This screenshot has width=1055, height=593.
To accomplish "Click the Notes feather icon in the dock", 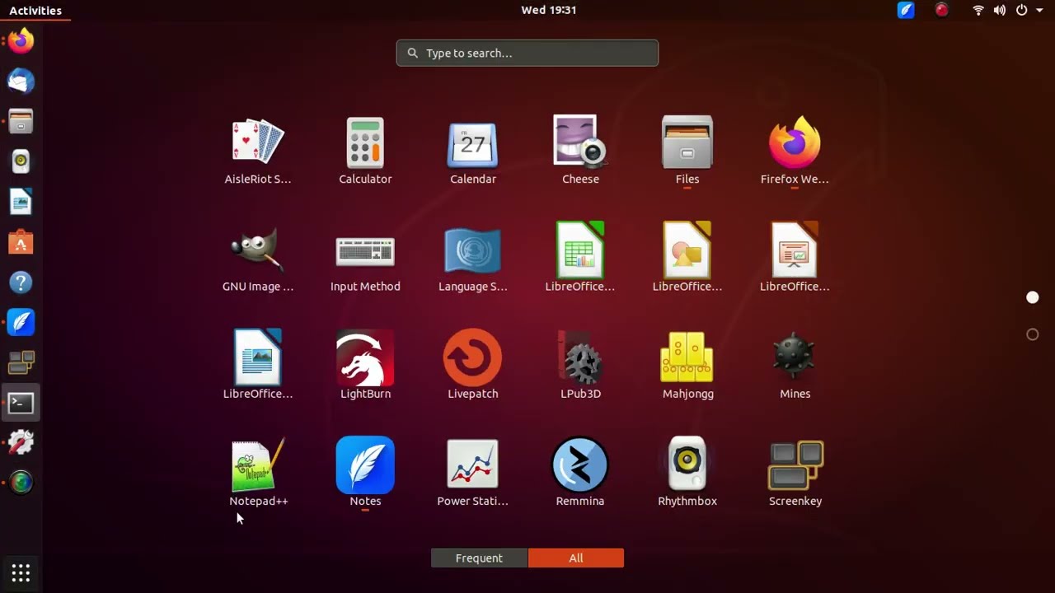I will 21,322.
